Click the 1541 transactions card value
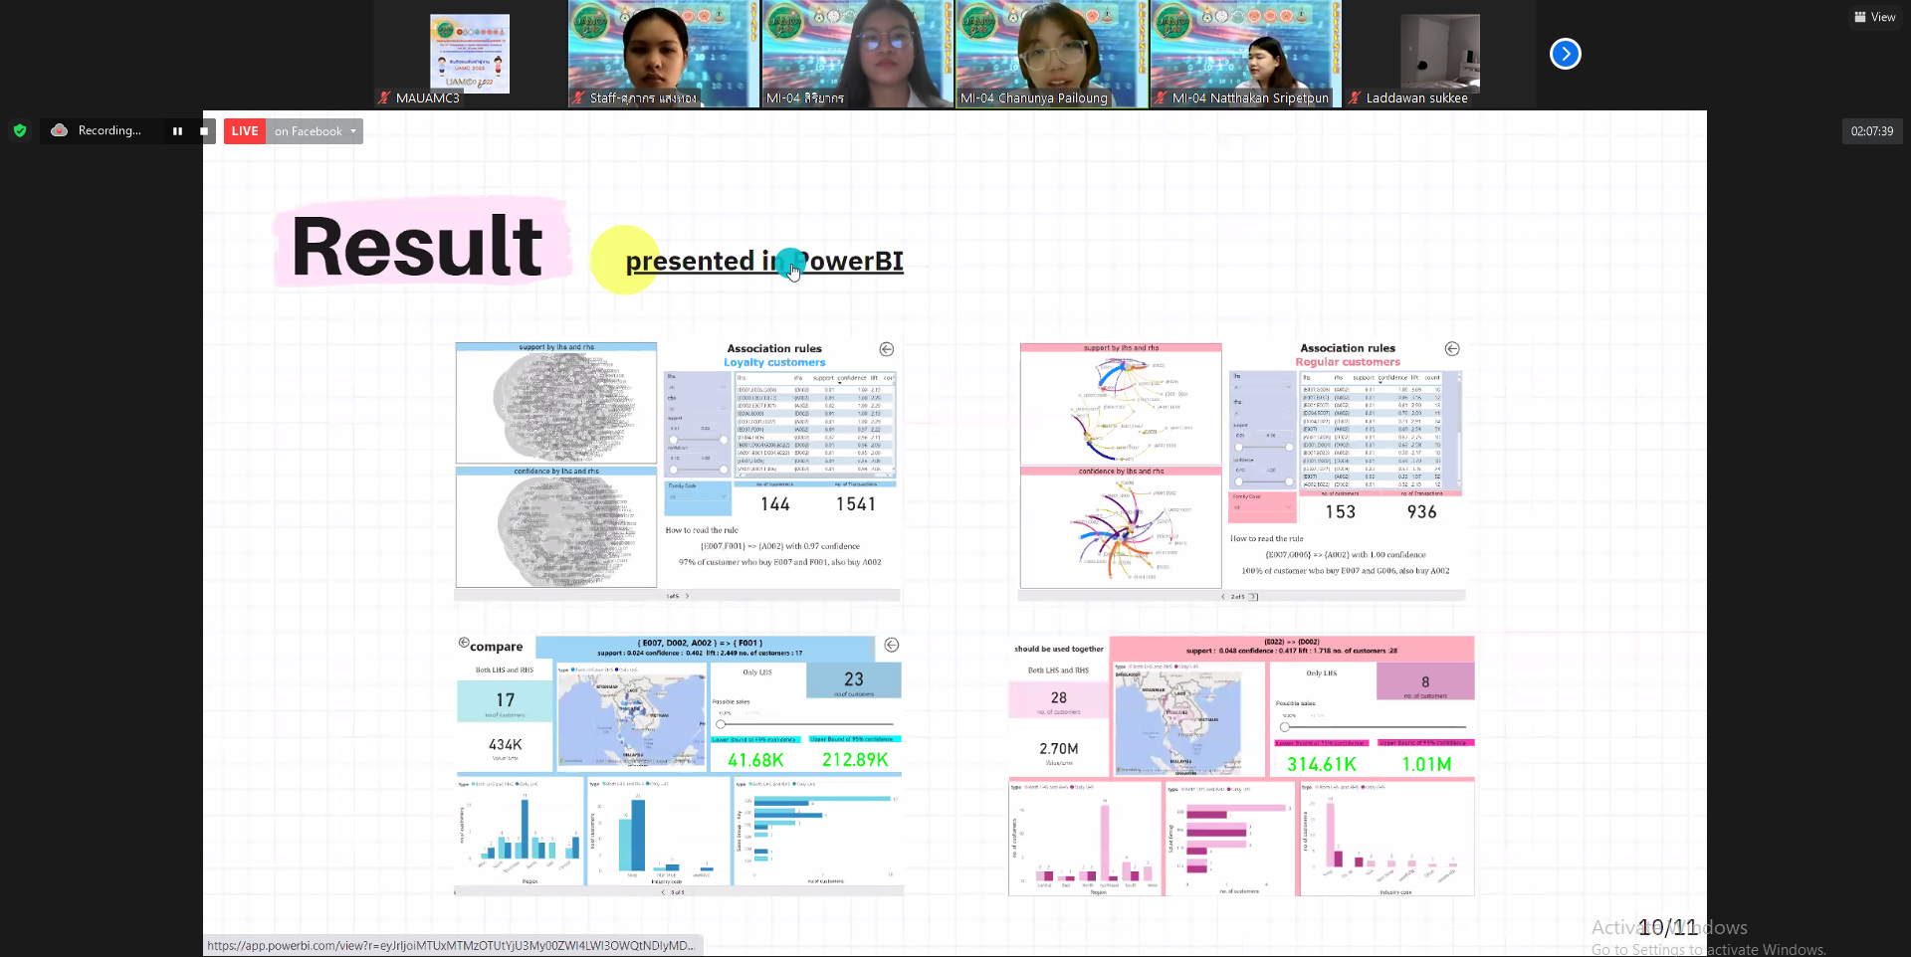Viewport: 1911px width, 957px height. 856,504
